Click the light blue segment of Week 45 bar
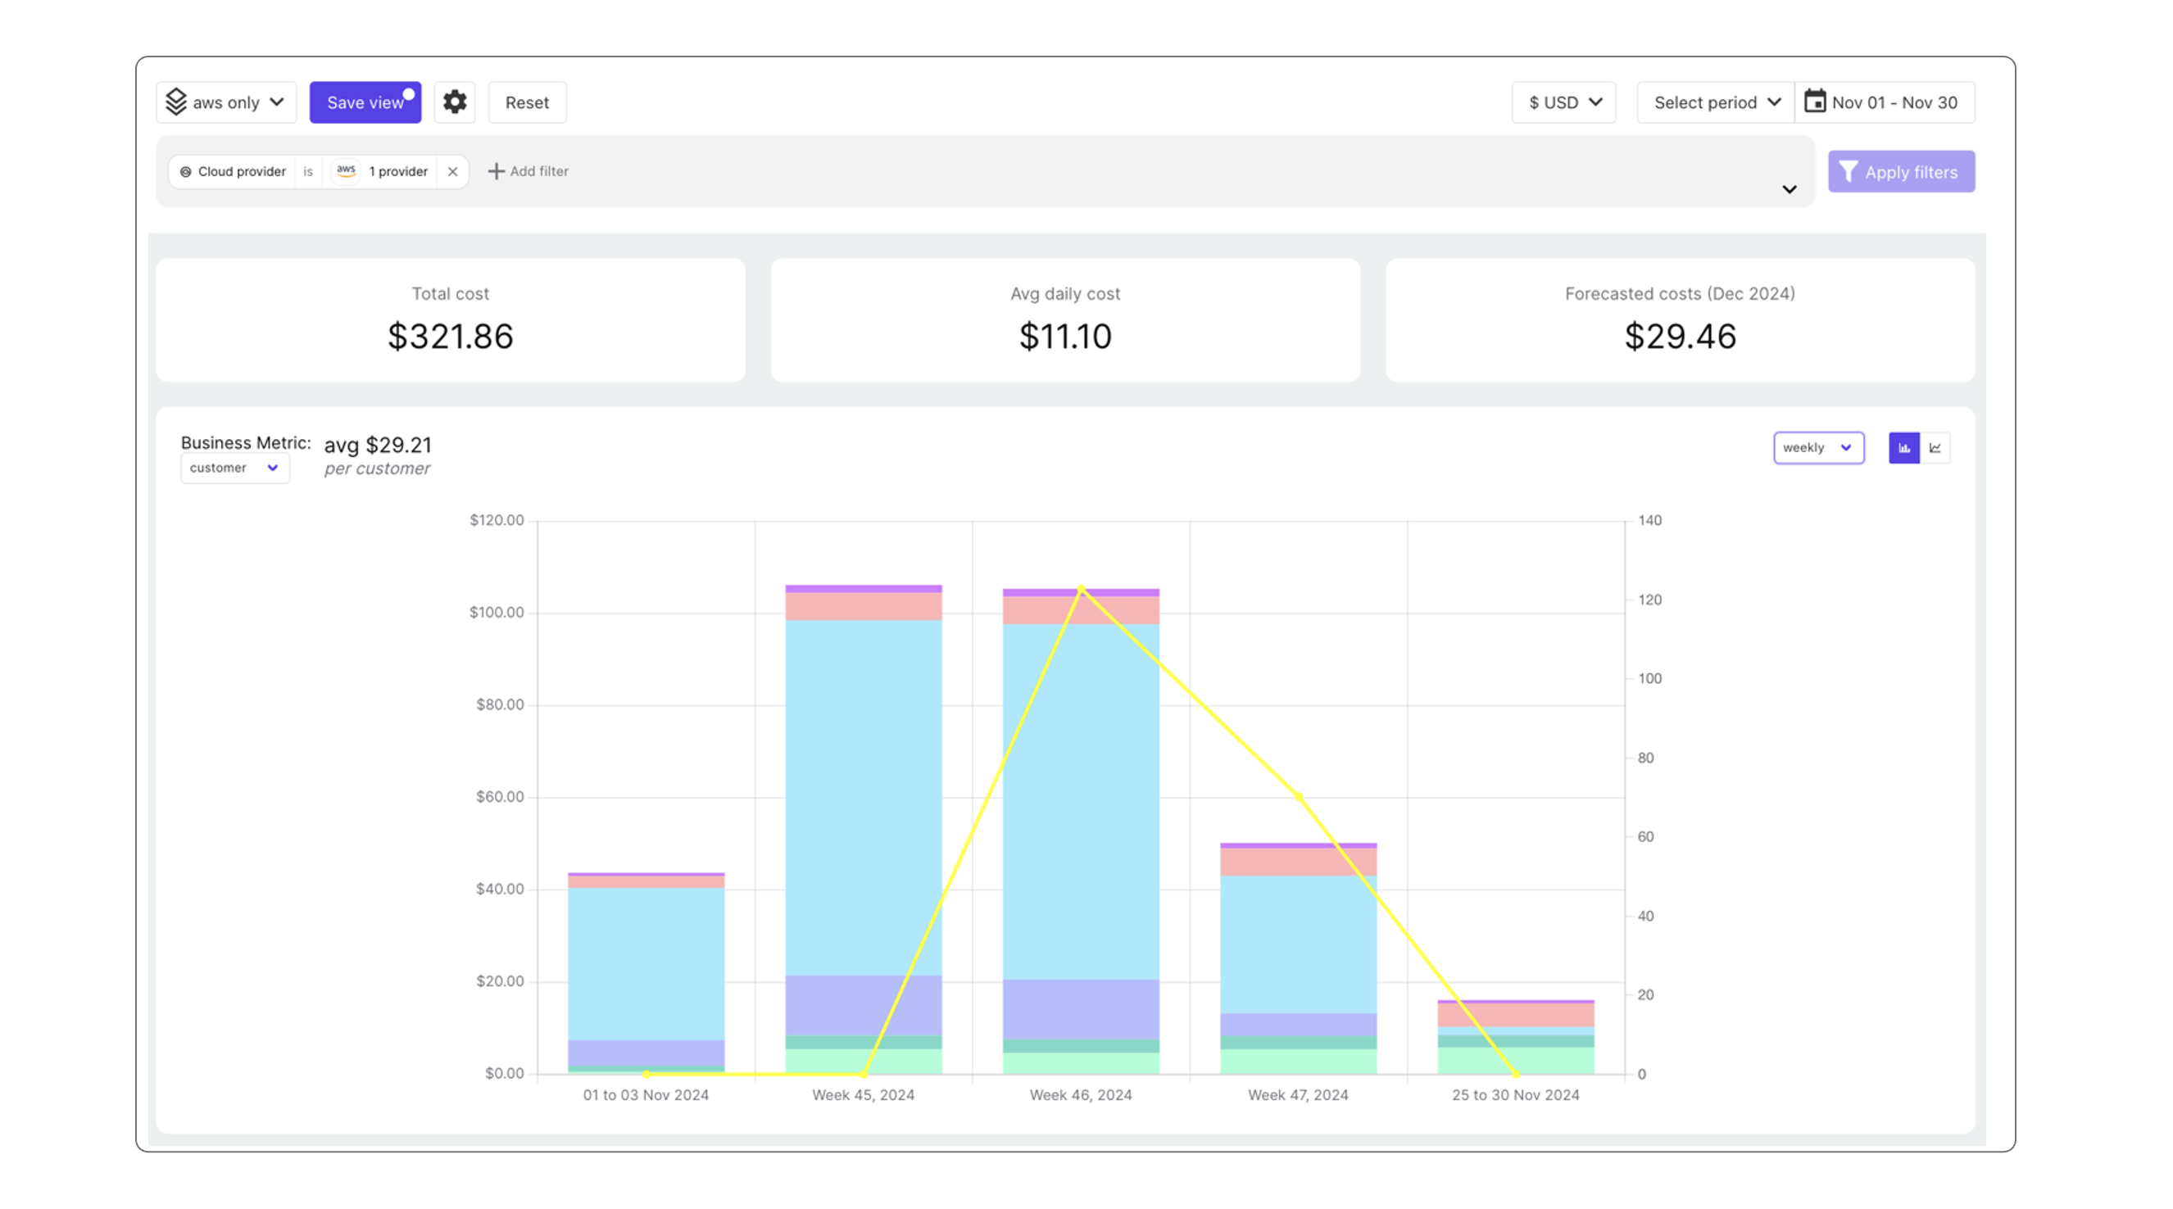This screenshot has width=2173, height=1209. tap(863, 797)
